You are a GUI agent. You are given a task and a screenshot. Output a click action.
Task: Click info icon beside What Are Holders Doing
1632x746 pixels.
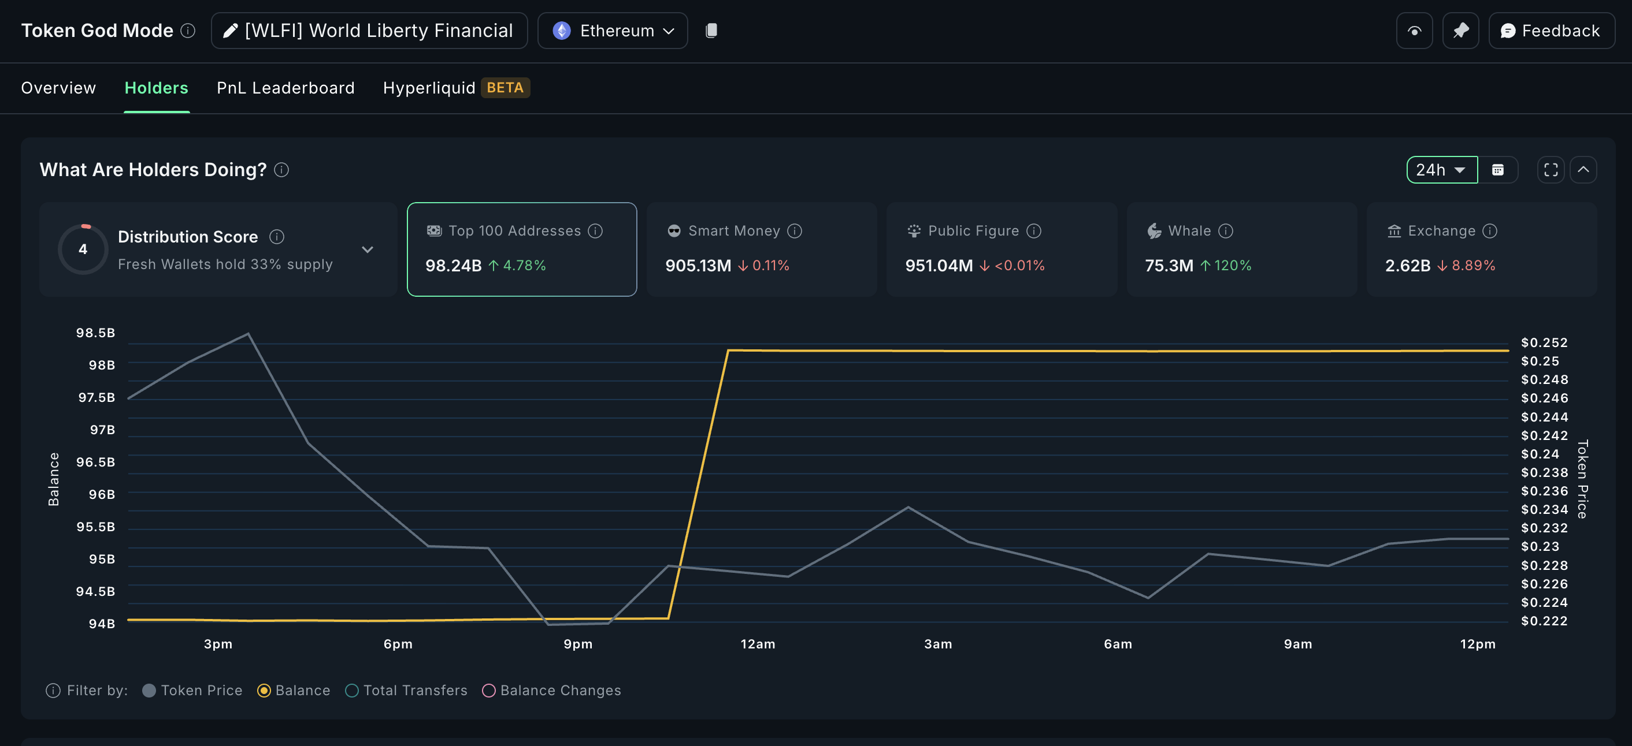coord(281,170)
